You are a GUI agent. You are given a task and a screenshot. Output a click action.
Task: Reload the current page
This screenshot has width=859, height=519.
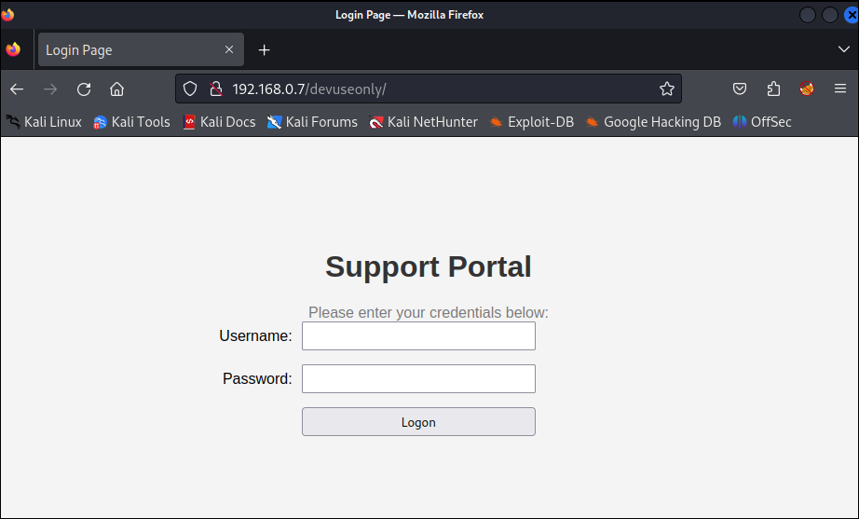[x=84, y=89]
